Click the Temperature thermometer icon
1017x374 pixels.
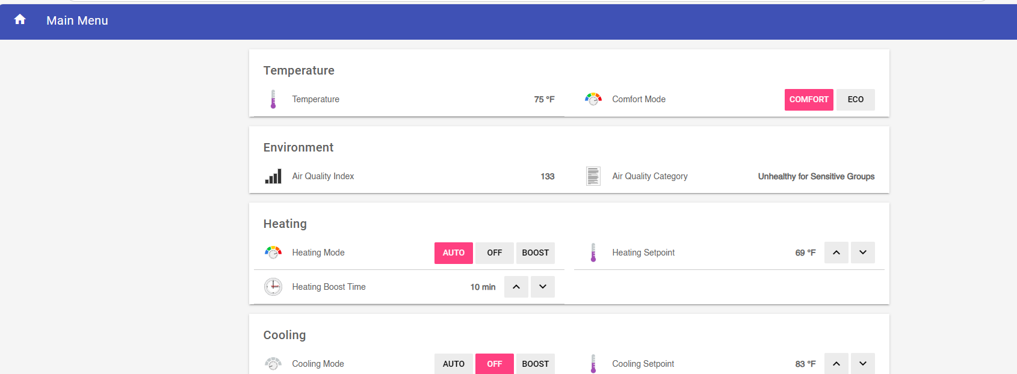pos(273,99)
